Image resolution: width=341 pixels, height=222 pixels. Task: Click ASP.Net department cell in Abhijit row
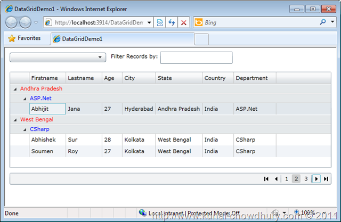coord(255,109)
